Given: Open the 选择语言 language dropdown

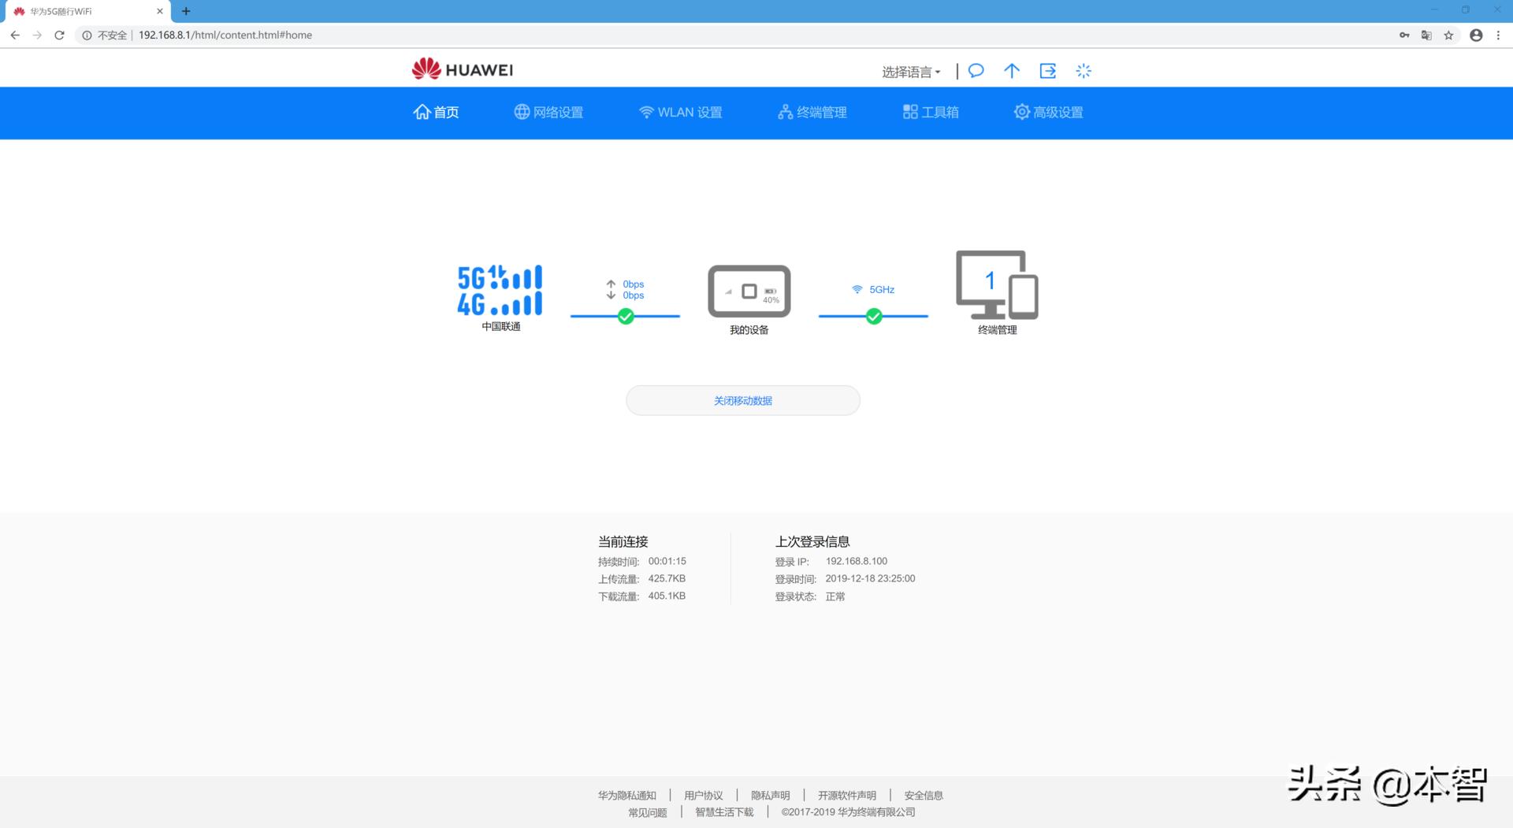Looking at the screenshot, I should tap(910, 71).
